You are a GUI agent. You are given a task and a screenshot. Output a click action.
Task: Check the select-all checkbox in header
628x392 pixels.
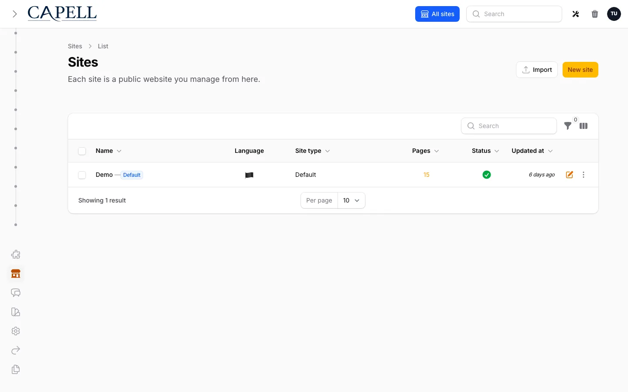82,151
